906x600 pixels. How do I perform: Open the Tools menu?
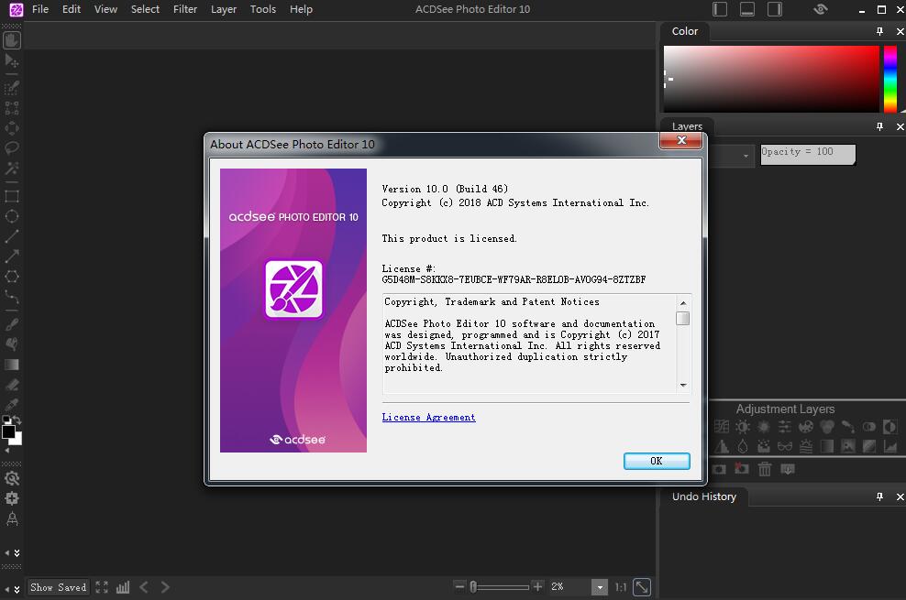pyautogui.click(x=263, y=9)
